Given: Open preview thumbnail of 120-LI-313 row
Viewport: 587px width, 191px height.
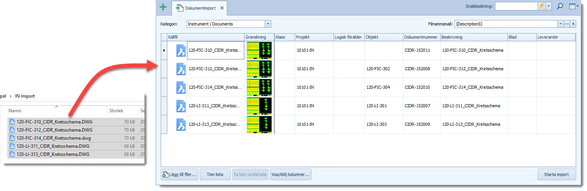Looking at the screenshot, I should pos(259,125).
